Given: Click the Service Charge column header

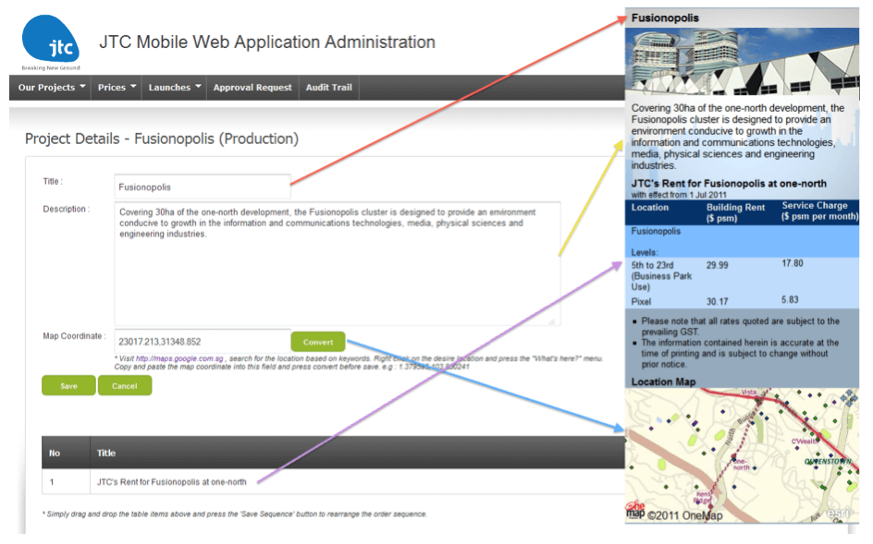Looking at the screenshot, I should coord(819,211).
